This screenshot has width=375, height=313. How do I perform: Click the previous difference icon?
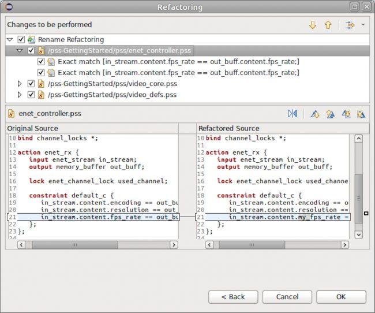[x=330, y=114]
